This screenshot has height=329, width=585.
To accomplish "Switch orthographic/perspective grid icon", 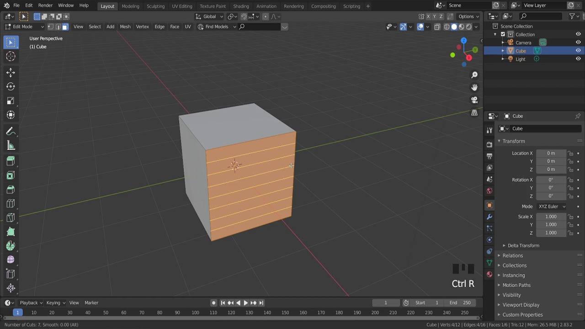I will coord(474,113).
